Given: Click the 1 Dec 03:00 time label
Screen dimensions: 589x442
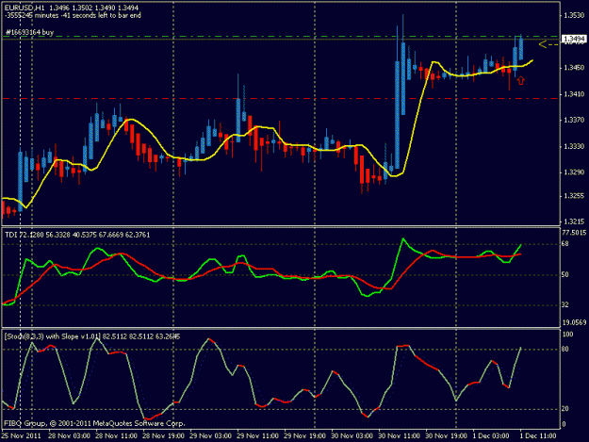Looking at the screenshot, I should pyautogui.click(x=491, y=436).
